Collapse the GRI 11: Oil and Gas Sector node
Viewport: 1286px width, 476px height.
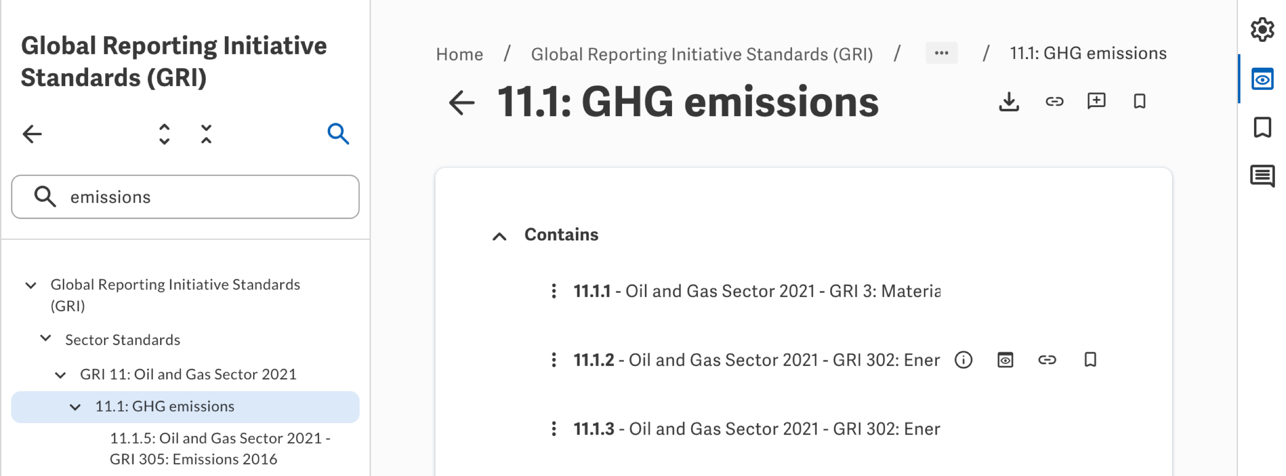click(x=60, y=375)
